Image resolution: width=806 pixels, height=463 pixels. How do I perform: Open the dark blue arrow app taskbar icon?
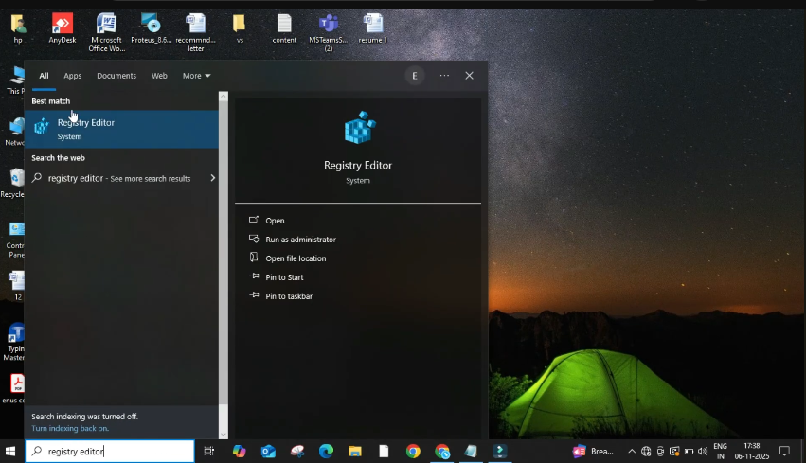[x=500, y=452]
